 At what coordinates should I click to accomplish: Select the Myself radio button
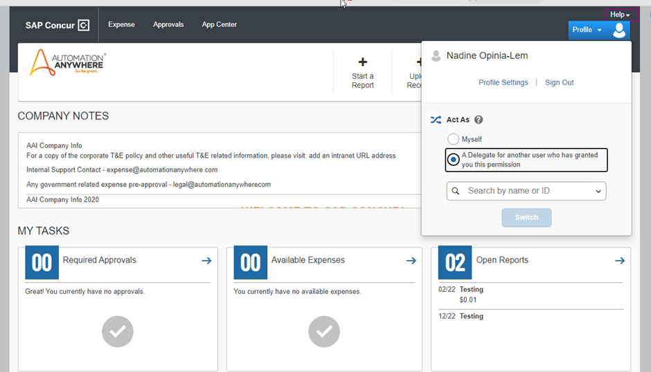pos(453,139)
